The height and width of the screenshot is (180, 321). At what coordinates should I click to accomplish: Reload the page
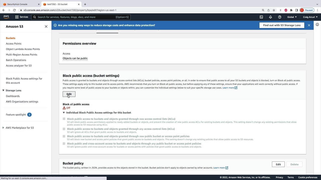click(14, 10)
